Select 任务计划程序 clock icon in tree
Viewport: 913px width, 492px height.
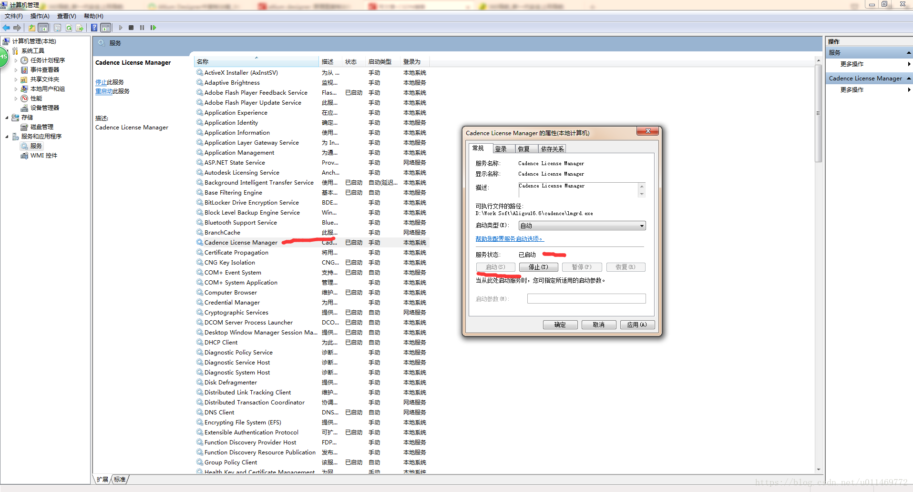pos(24,60)
